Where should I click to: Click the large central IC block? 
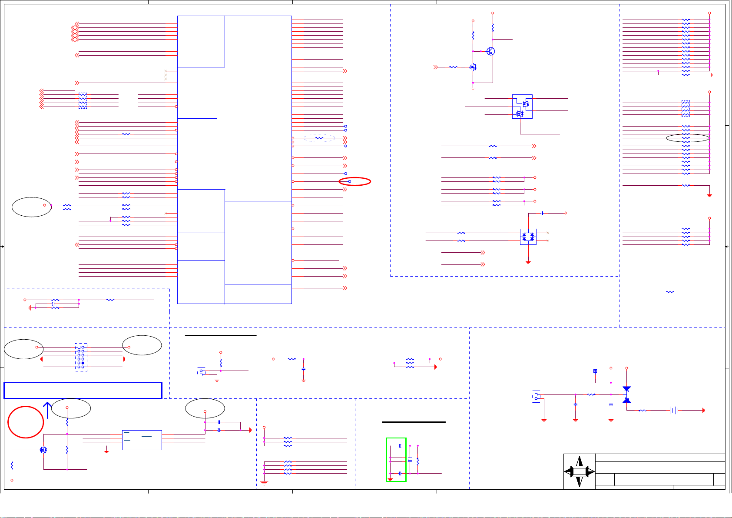[x=234, y=160]
